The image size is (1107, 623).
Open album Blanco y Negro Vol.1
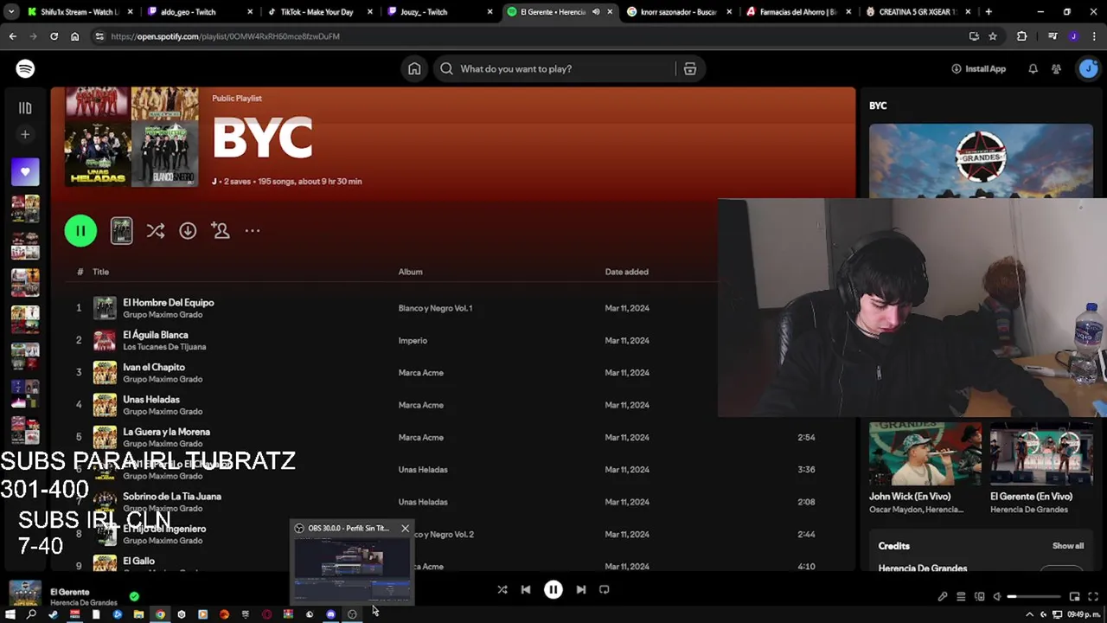pyautogui.click(x=435, y=308)
